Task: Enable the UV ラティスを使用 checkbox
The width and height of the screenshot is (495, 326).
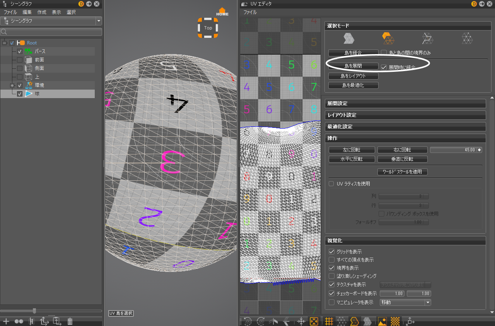Action: [x=331, y=184]
